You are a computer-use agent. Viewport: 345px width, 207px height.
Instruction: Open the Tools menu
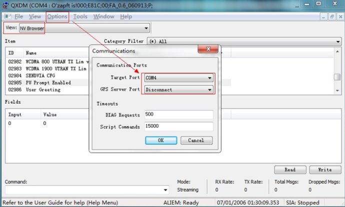tap(80, 16)
